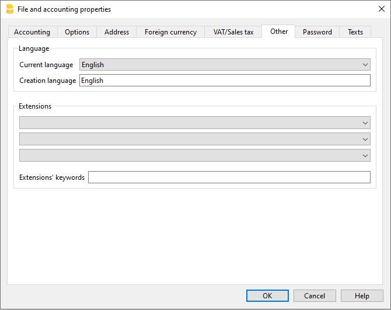Show the Texts tab
The height and width of the screenshot is (310, 391).
pos(355,32)
